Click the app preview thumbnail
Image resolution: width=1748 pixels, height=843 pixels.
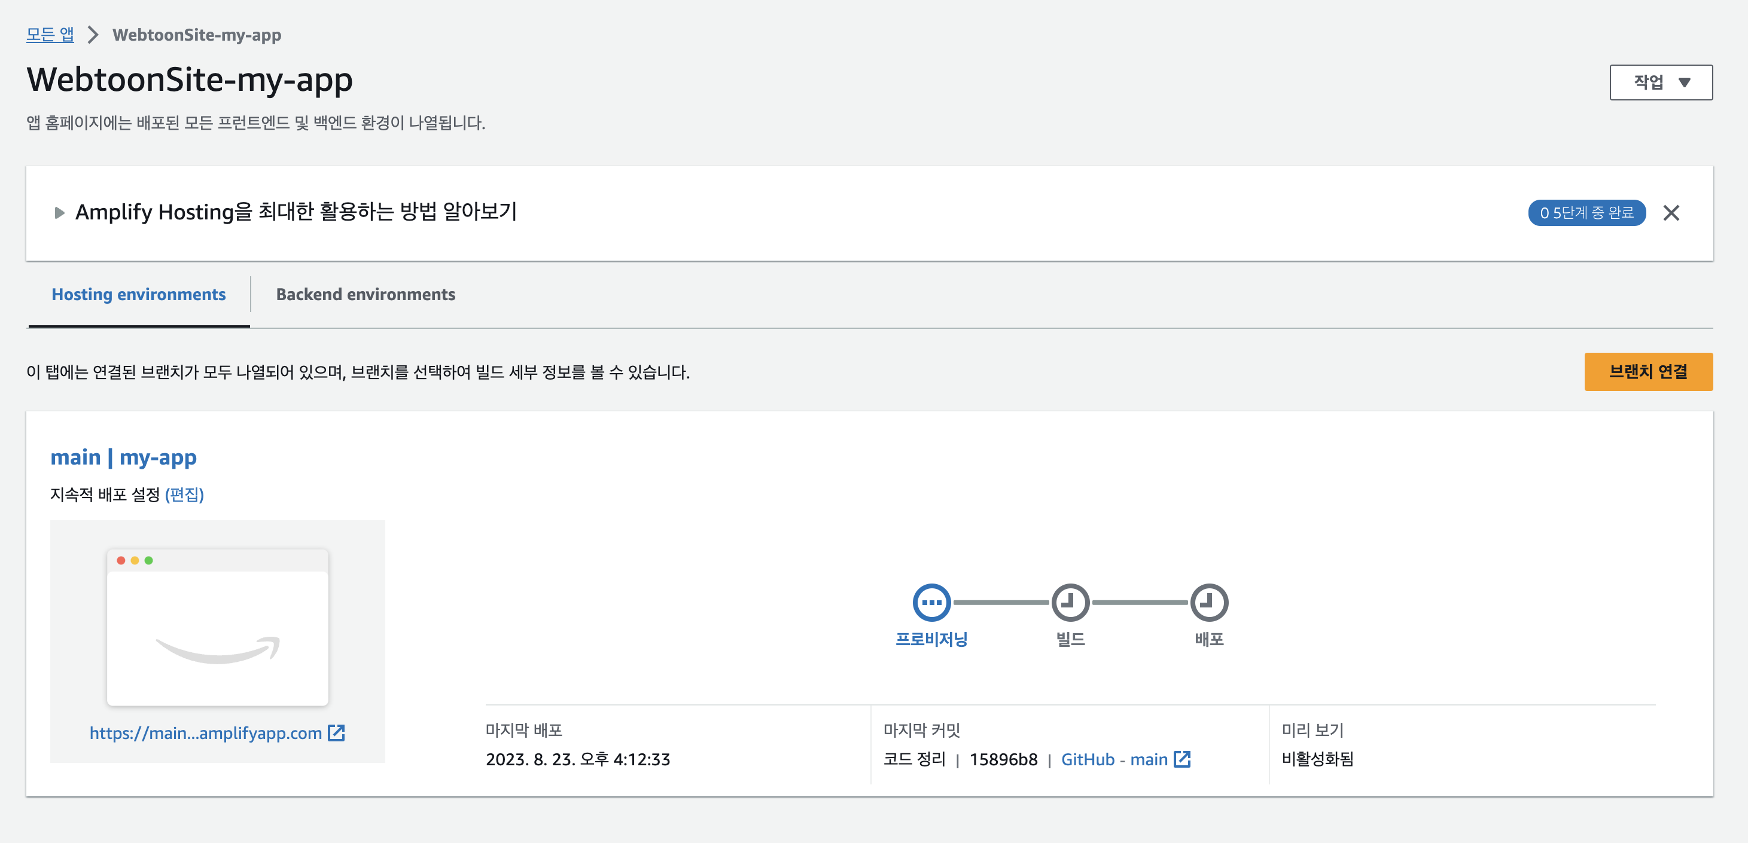pos(218,627)
